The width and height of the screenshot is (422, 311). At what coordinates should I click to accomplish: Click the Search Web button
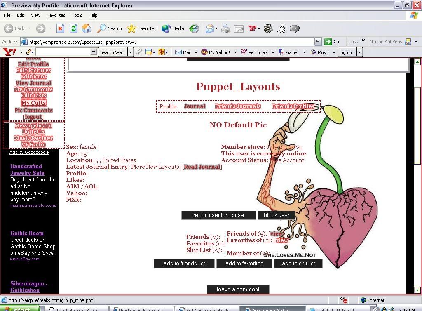pyautogui.click(x=112, y=52)
